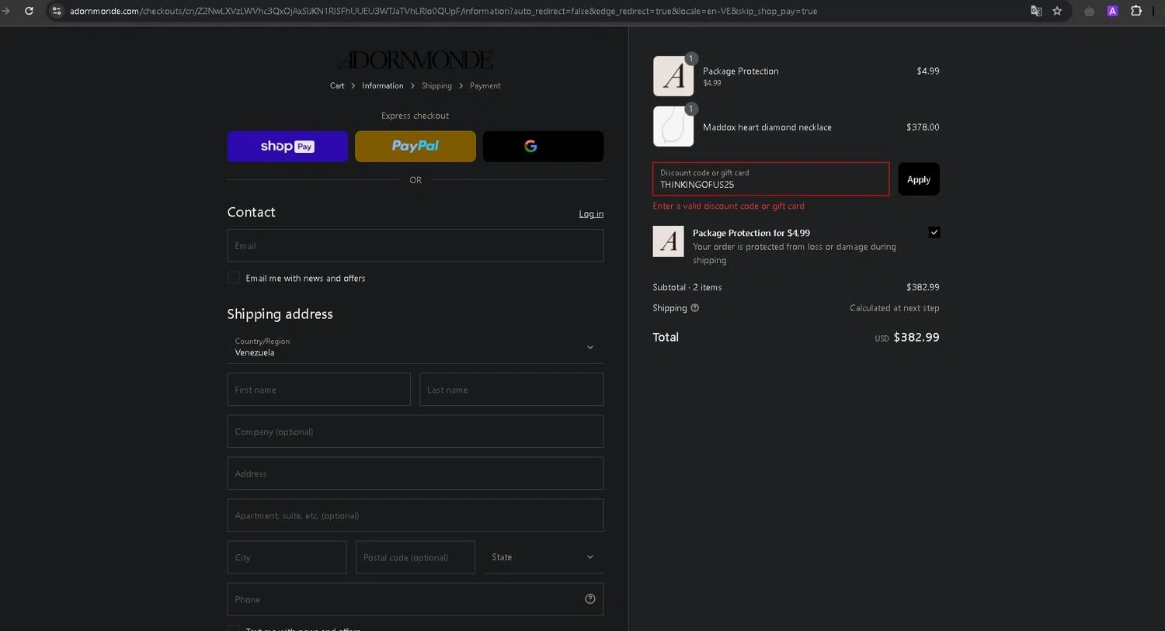Focus the Phone field
This screenshot has height=631, width=1165.
point(416,599)
